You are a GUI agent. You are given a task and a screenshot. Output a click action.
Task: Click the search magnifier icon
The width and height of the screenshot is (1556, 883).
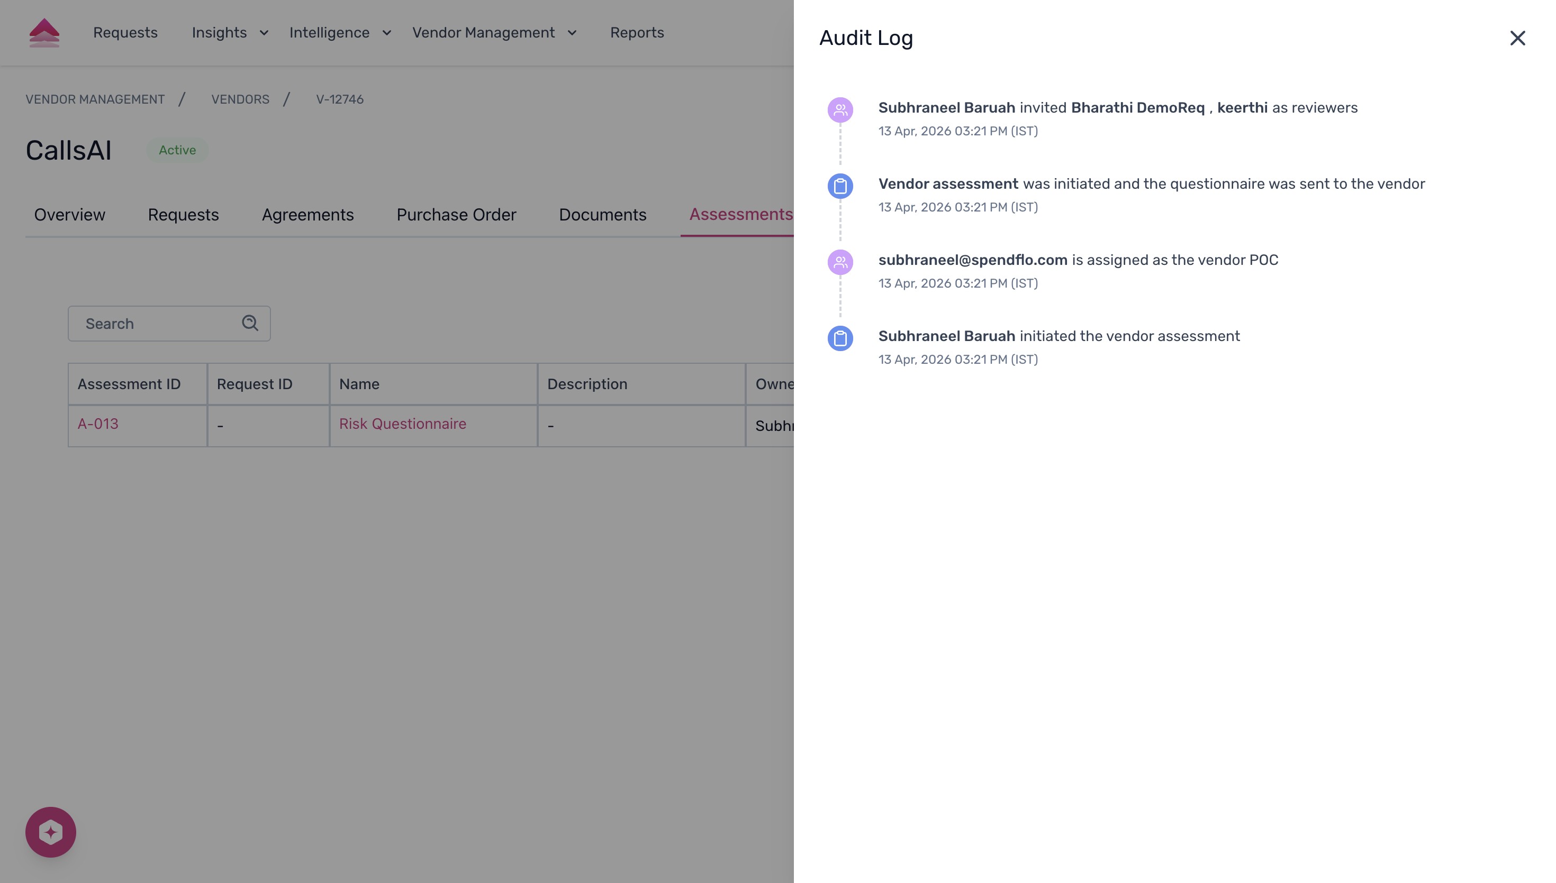(249, 323)
